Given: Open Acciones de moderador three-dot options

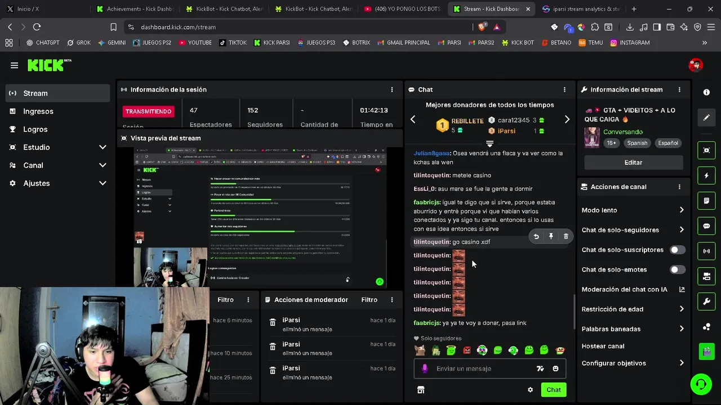Looking at the screenshot, I should pos(392,300).
